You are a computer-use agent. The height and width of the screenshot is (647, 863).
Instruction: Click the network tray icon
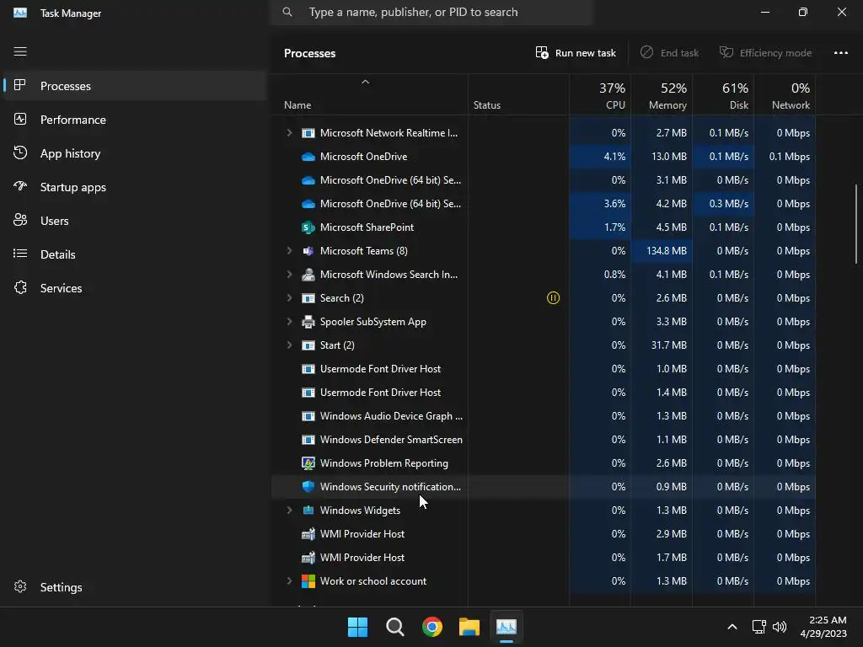point(759,627)
